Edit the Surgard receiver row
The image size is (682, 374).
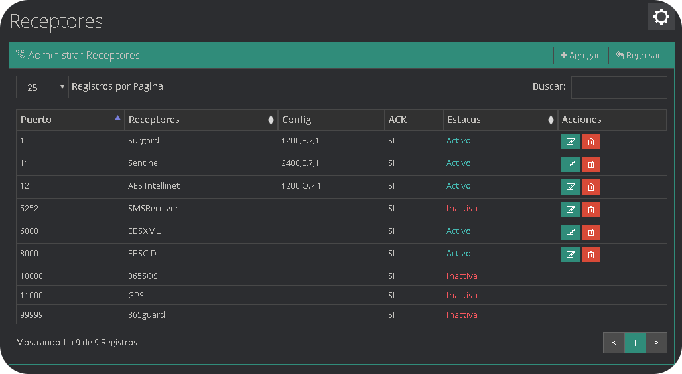click(571, 141)
